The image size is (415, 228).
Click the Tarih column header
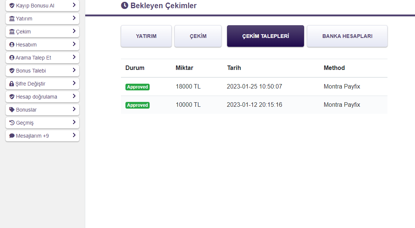point(234,68)
